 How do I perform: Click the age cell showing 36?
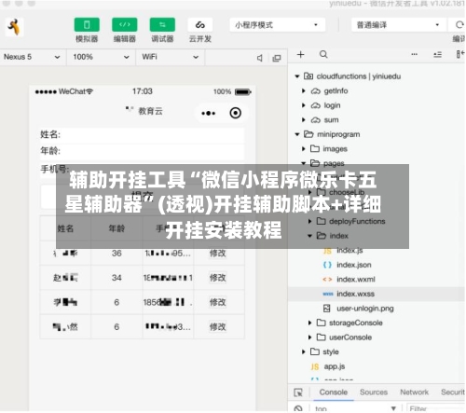[x=116, y=254]
